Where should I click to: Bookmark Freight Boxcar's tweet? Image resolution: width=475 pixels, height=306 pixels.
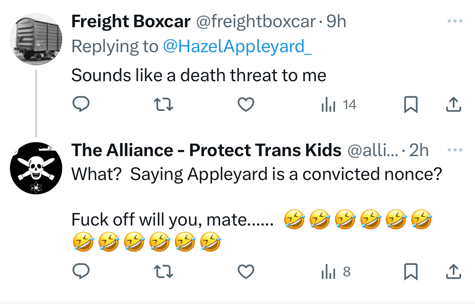[x=411, y=105]
